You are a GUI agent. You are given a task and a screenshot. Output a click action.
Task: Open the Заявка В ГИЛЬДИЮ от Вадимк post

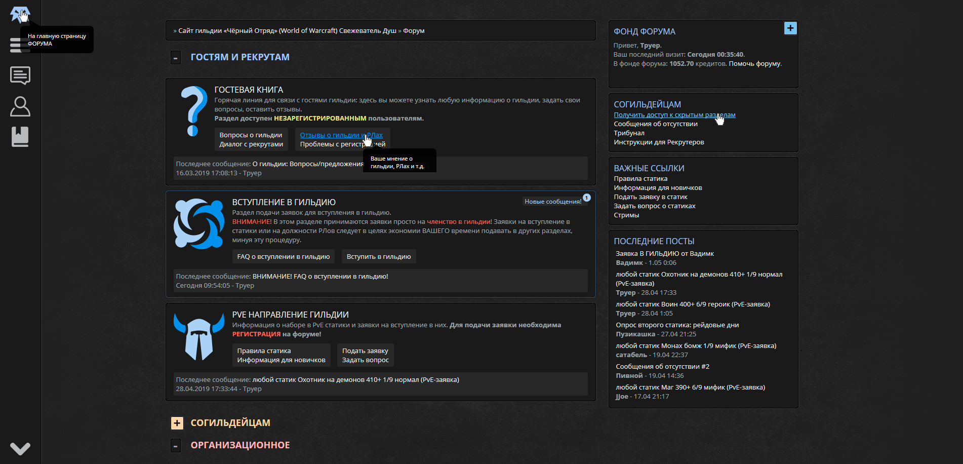point(664,254)
